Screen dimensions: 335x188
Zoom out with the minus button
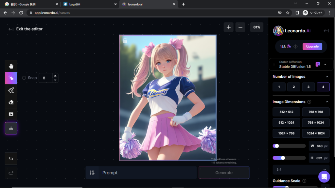tap(240, 27)
